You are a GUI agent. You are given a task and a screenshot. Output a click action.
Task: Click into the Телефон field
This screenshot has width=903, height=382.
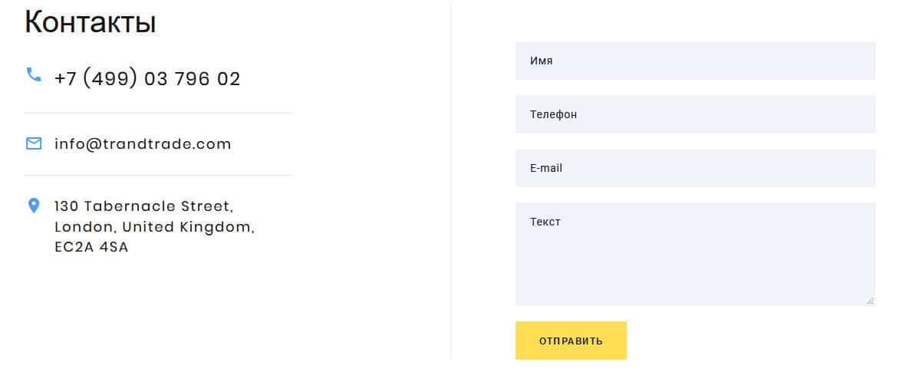694,114
